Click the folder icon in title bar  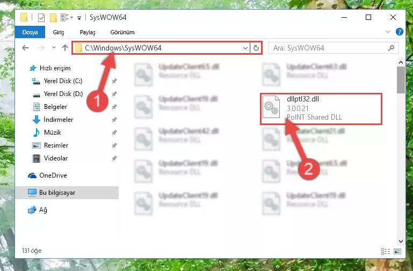click(x=24, y=17)
